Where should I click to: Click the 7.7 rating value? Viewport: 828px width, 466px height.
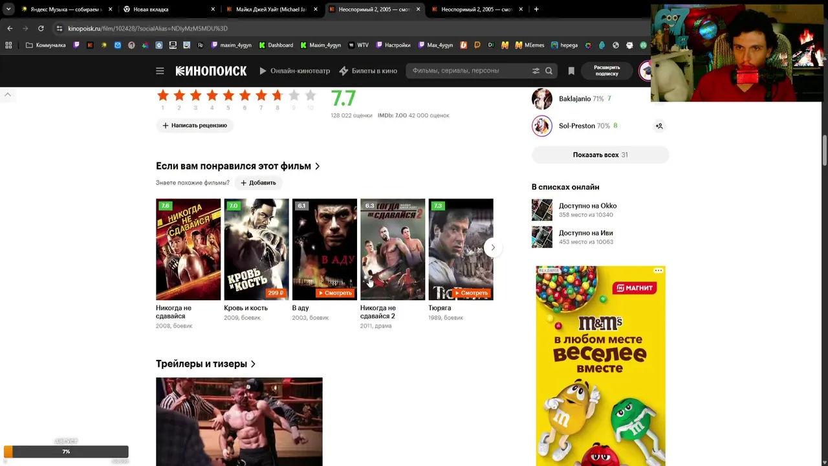coord(343,98)
